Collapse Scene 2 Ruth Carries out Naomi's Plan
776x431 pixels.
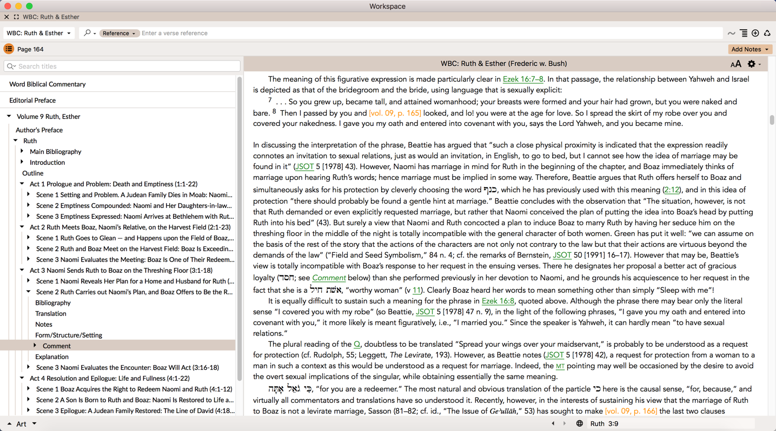tap(29, 292)
